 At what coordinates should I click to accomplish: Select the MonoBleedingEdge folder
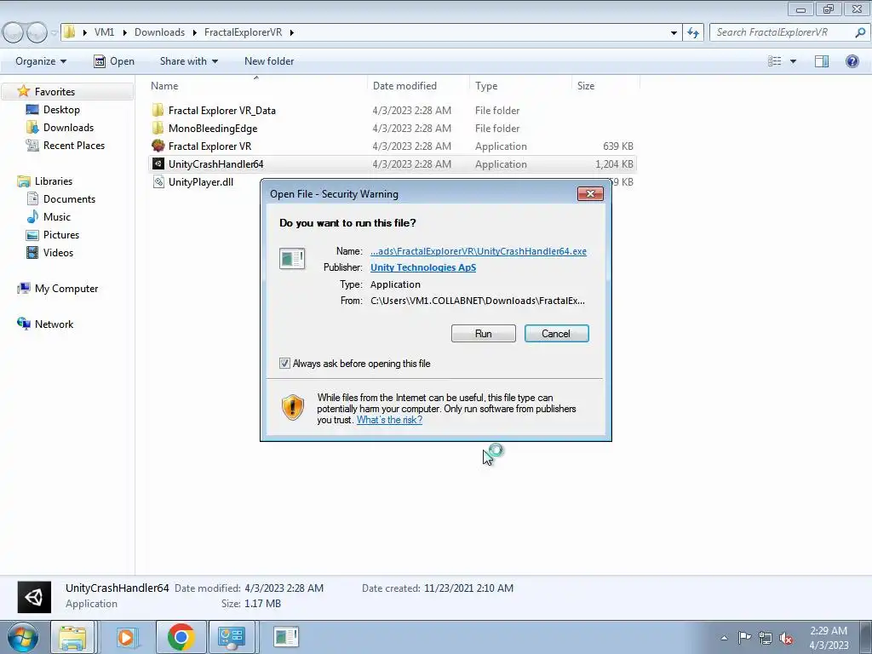click(212, 129)
